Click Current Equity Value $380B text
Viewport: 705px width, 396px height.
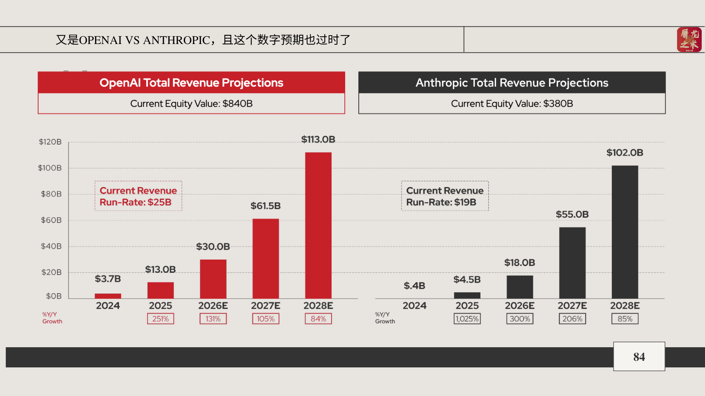[512, 104]
